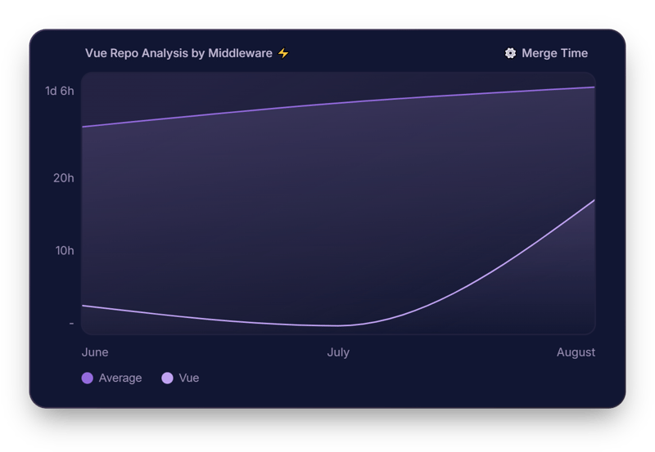
Task: Open the Merge Time metric label
Action: [554, 53]
